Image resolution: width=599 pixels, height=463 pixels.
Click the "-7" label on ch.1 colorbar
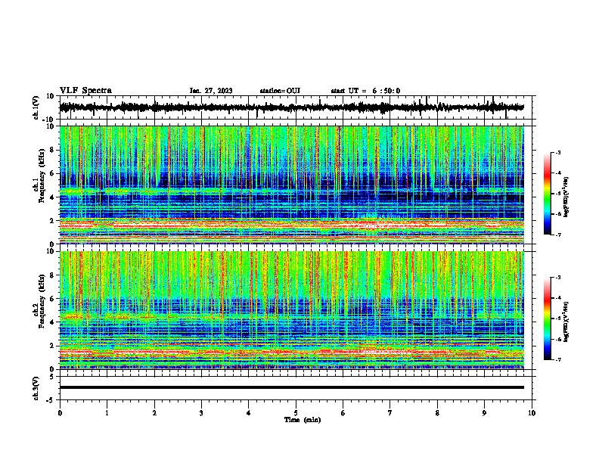click(557, 235)
